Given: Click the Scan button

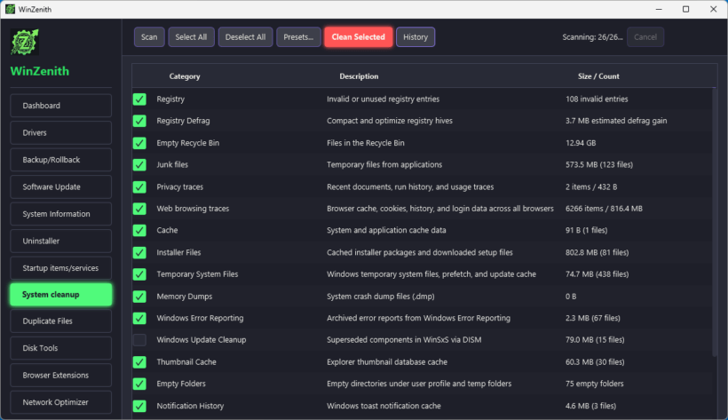Looking at the screenshot, I should pyautogui.click(x=149, y=37).
